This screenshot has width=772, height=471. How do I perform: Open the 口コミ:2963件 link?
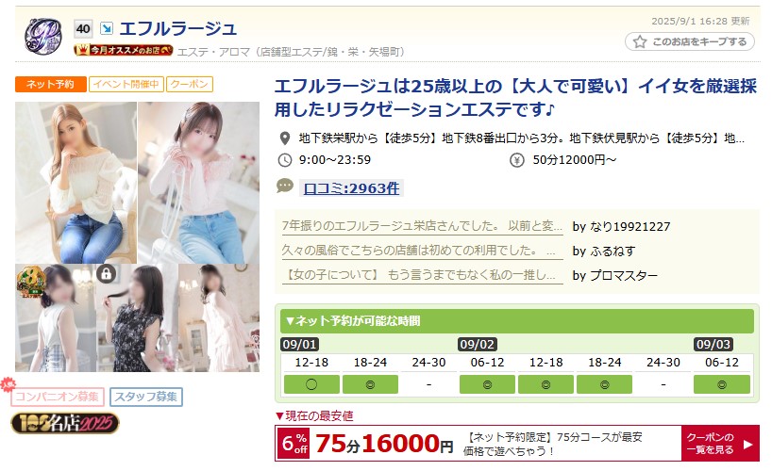coord(351,188)
